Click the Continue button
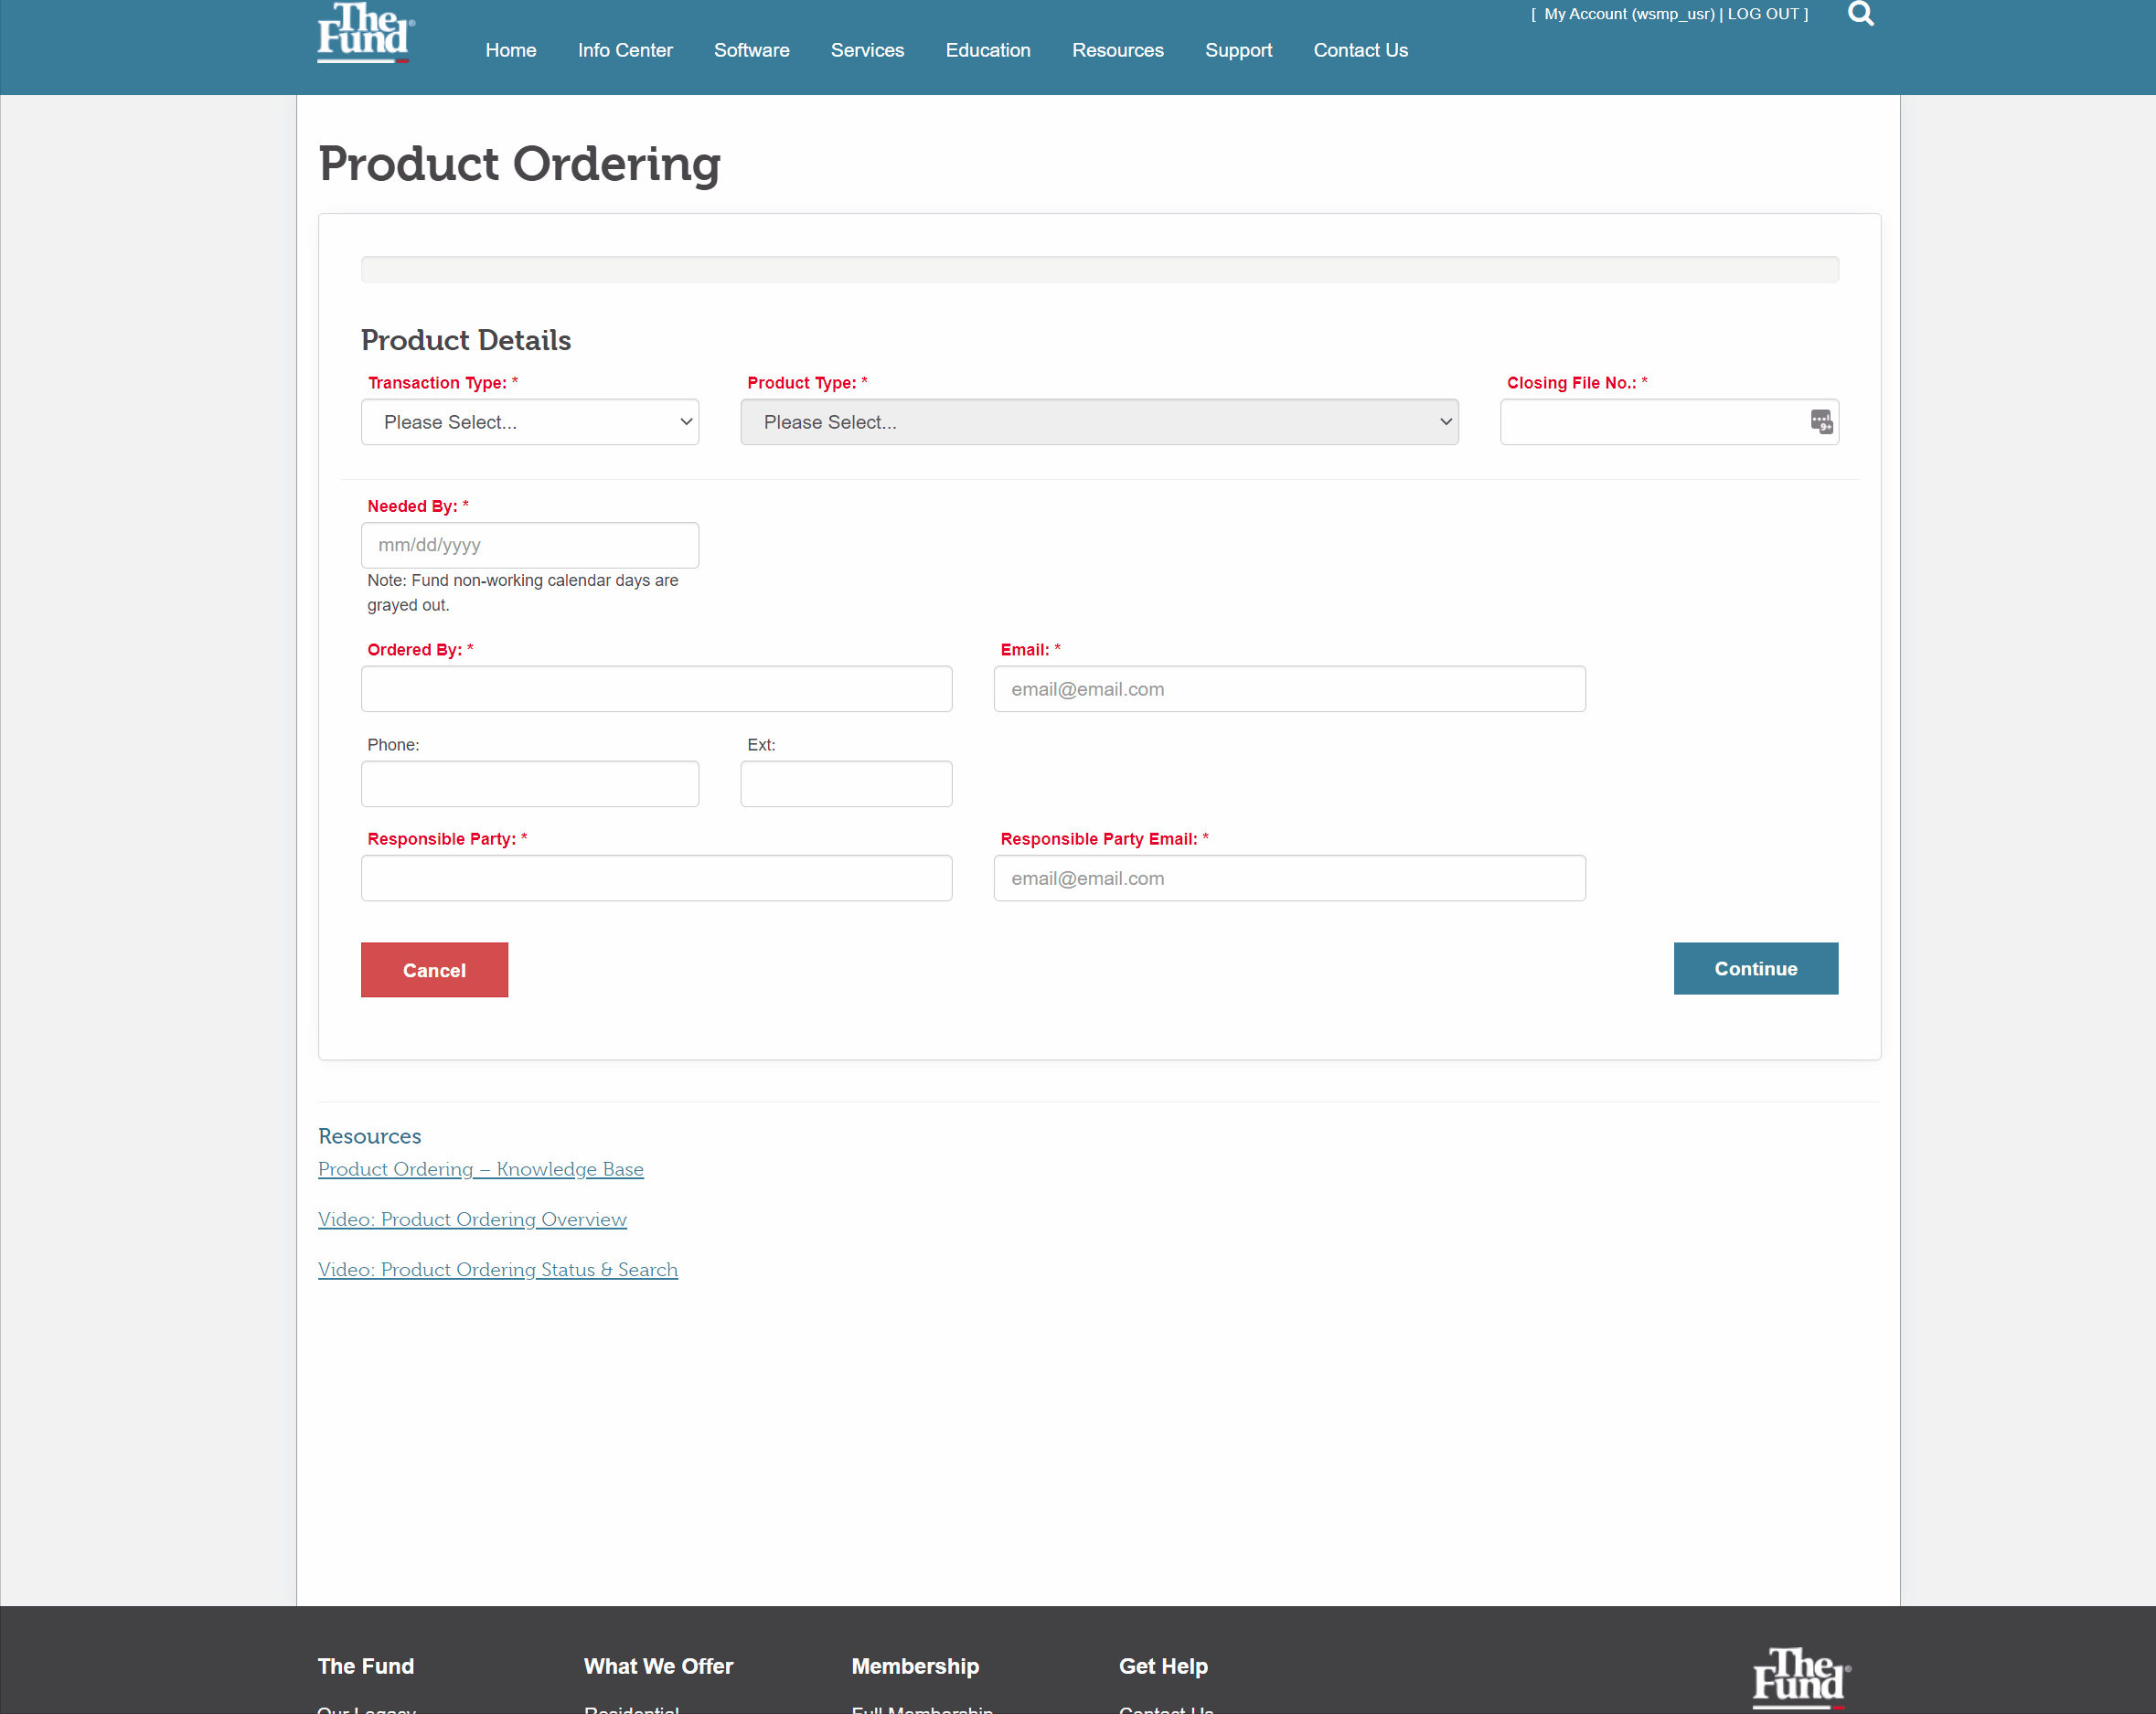This screenshot has height=1714, width=2156. tap(1755, 968)
